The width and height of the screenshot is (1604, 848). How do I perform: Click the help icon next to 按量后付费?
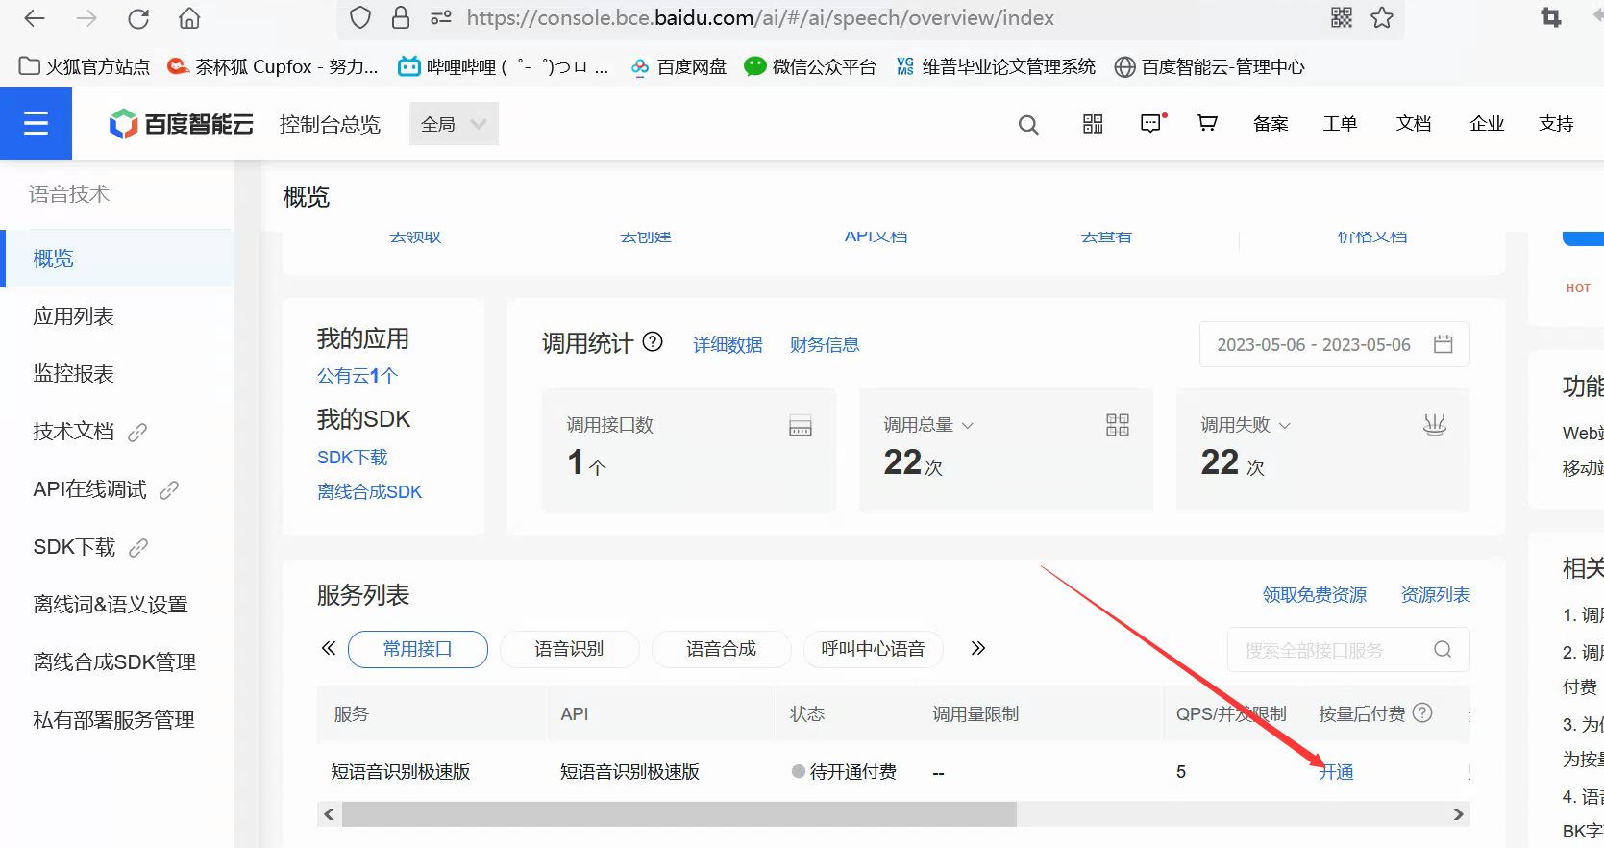1423,712
